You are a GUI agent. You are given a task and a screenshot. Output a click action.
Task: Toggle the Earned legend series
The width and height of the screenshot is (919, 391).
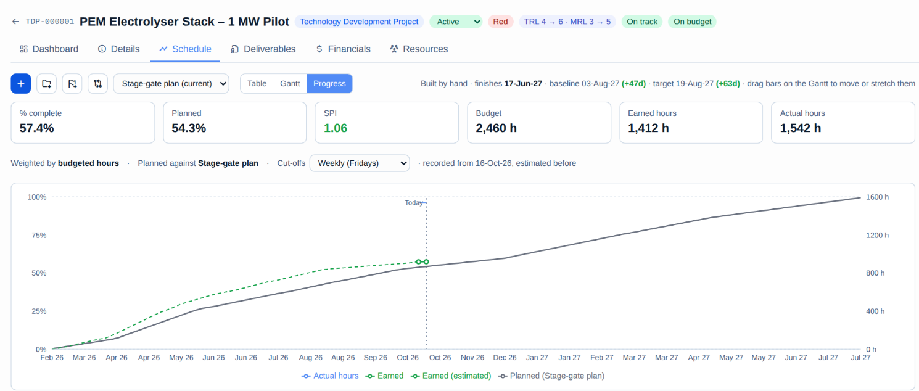[x=384, y=376]
